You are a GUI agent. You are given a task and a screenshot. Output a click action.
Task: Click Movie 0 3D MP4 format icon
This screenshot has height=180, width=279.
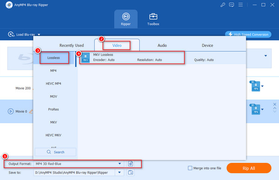pos(255,109)
